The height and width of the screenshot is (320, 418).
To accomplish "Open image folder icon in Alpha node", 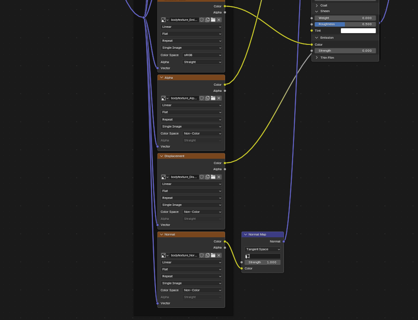I will click(x=213, y=98).
